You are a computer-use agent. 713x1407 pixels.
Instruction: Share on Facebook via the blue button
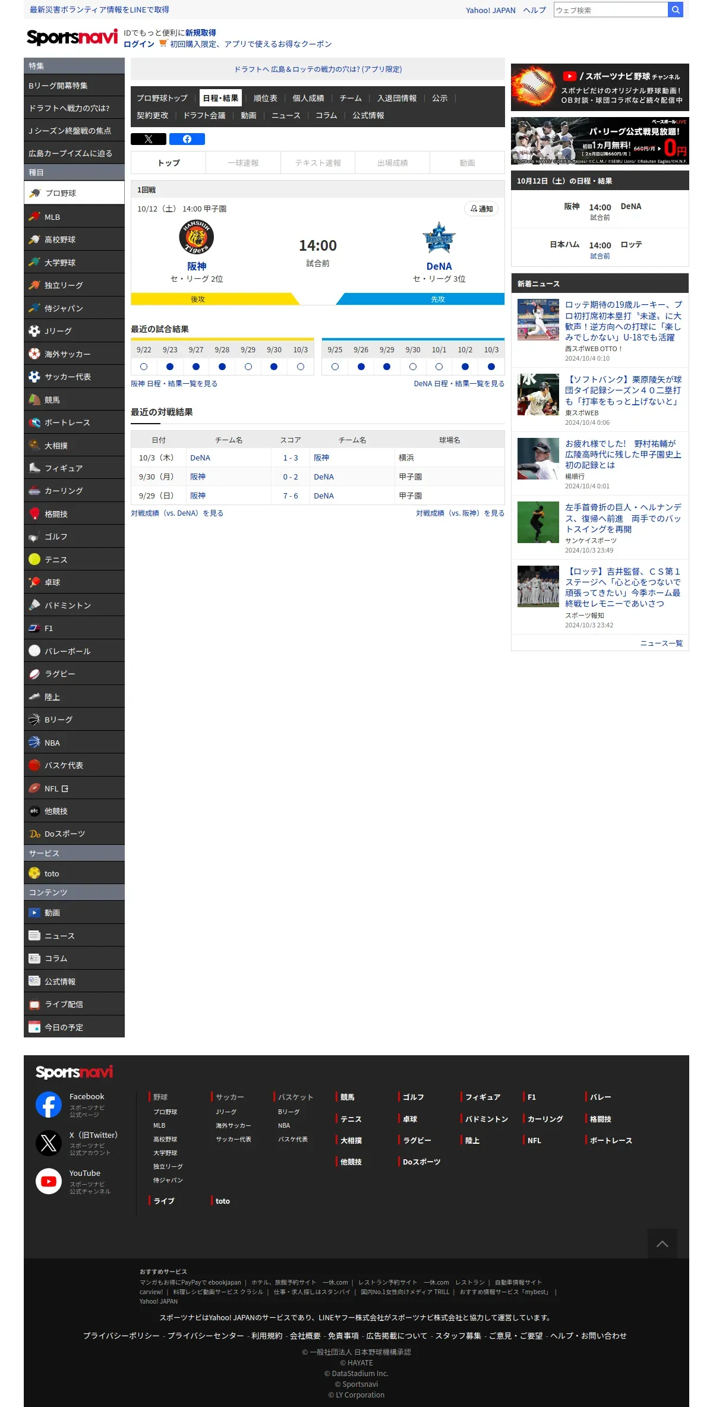[x=187, y=139]
